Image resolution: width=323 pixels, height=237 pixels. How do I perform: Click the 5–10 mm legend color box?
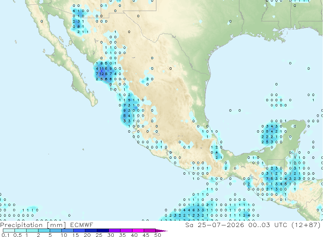click(x=56, y=231)
